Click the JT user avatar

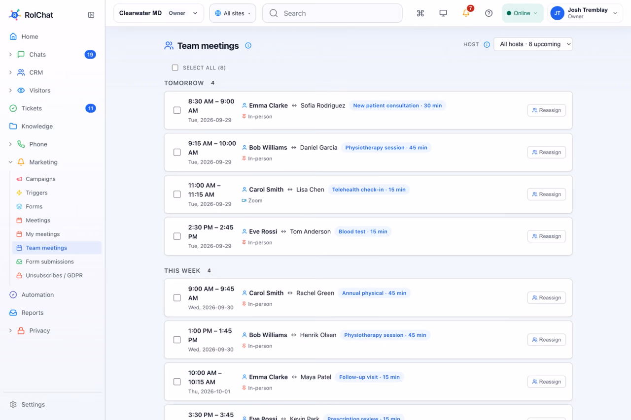point(557,13)
